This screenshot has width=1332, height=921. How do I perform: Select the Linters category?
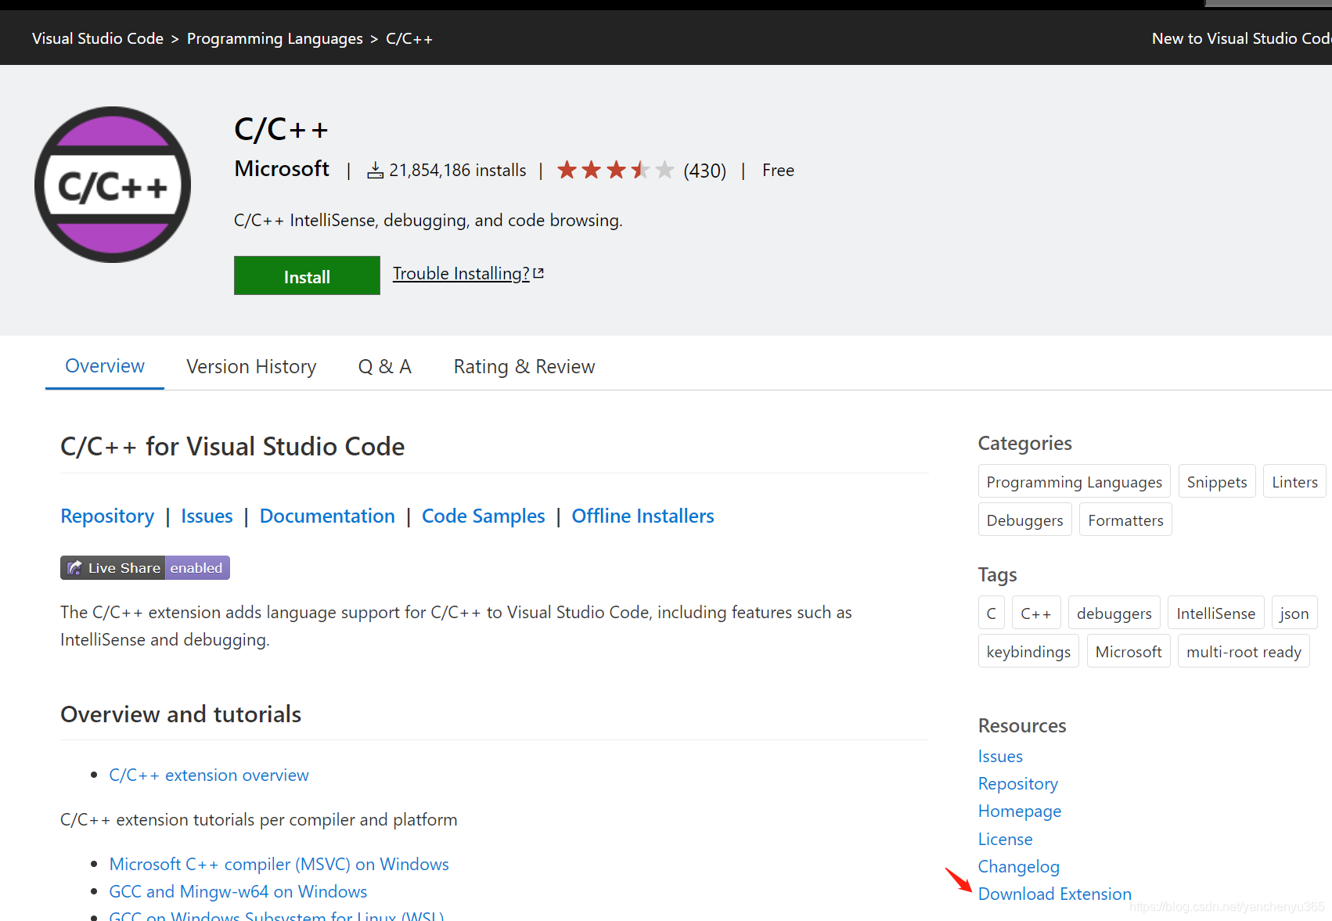1294,481
